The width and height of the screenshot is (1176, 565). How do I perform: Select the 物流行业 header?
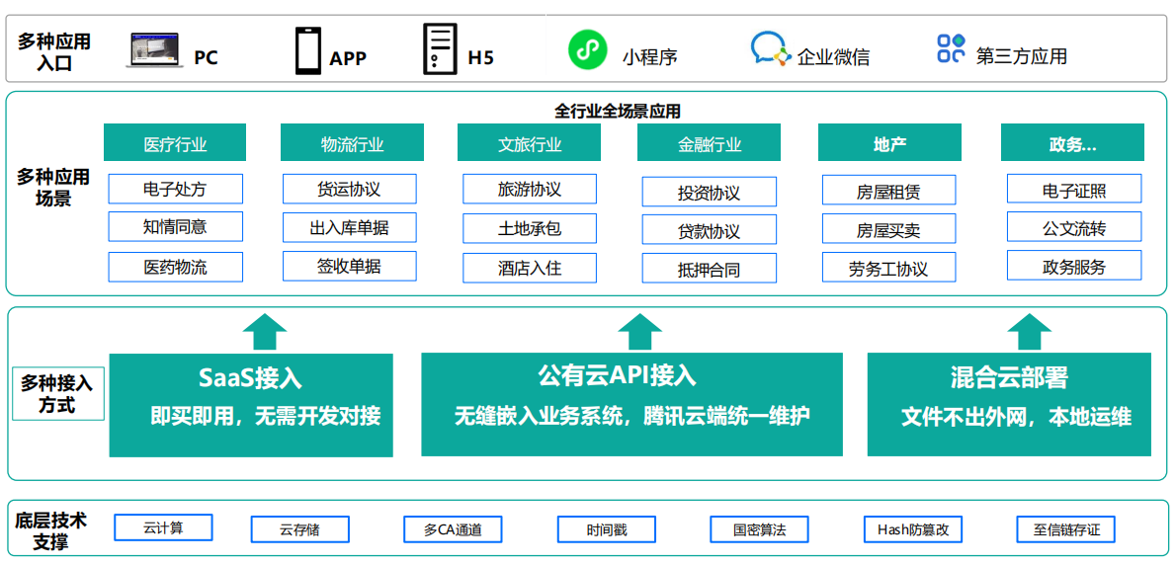click(352, 142)
